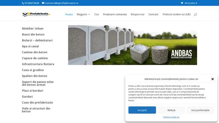Image resolution: width=219 pixels, height=123 pixels.
Task: Select Placi si borduri category
Action: [32, 91]
